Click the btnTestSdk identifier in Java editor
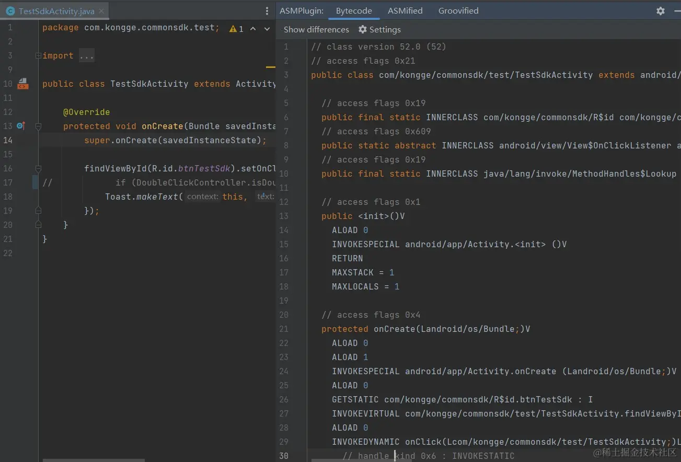The height and width of the screenshot is (462, 681). [x=204, y=168]
